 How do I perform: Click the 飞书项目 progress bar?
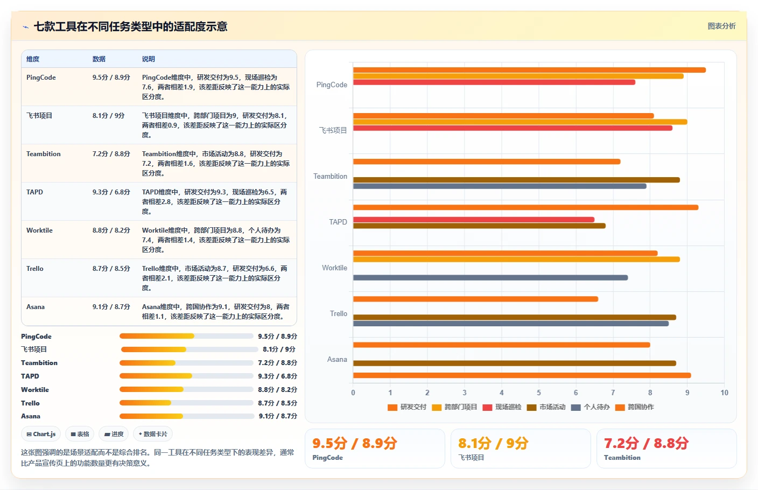pos(189,349)
